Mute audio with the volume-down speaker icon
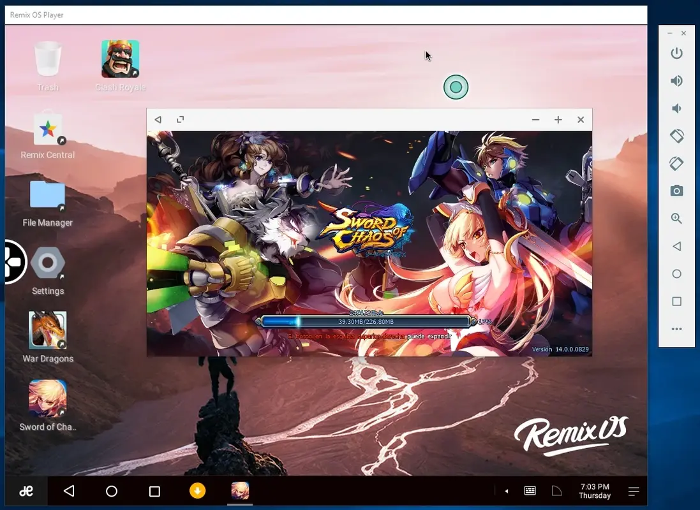Image resolution: width=700 pixels, height=510 pixels. point(676,108)
